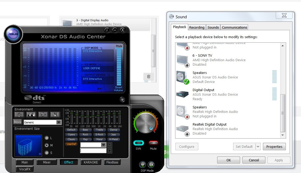Open the VocalFX tab

(25, 169)
